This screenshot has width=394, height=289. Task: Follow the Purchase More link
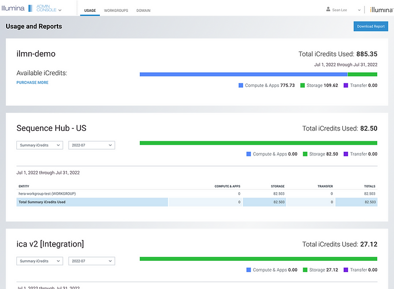point(32,82)
